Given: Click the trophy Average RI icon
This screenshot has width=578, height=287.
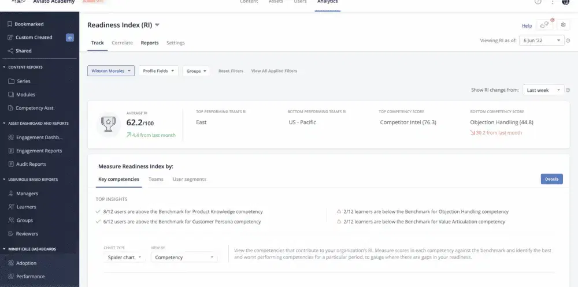Looking at the screenshot, I should pos(108,124).
